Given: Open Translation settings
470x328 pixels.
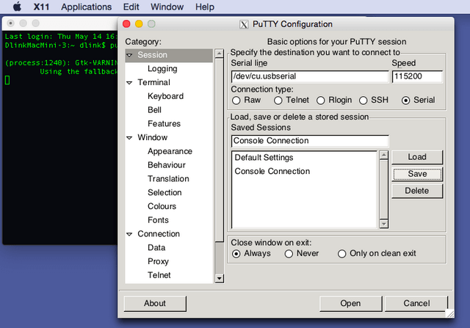Looking at the screenshot, I should click(x=168, y=179).
